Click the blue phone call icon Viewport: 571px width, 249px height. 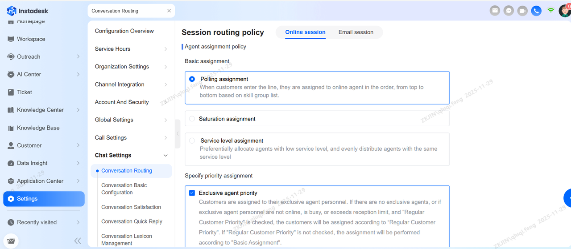point(536,11)
